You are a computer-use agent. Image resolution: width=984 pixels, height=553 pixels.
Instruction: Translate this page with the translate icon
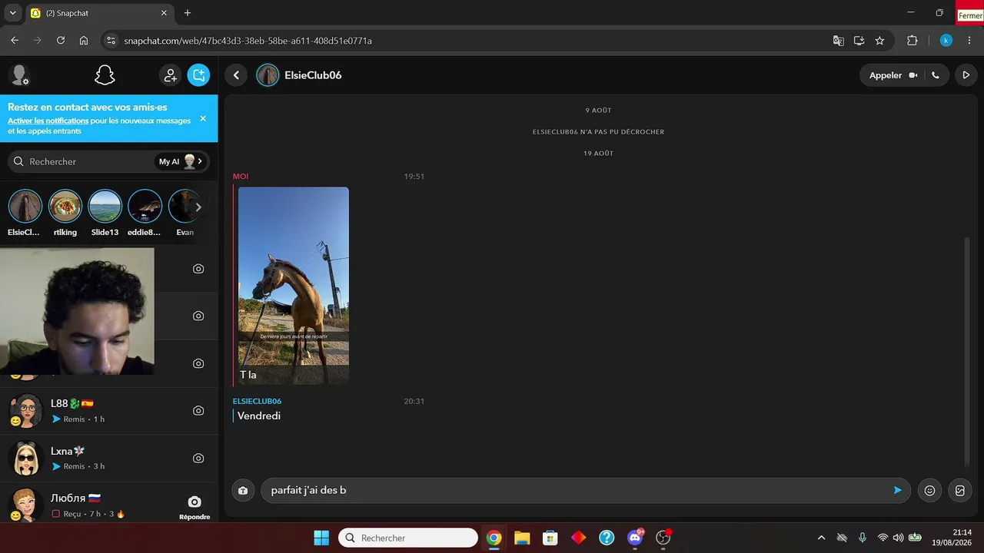coord(839,41)
